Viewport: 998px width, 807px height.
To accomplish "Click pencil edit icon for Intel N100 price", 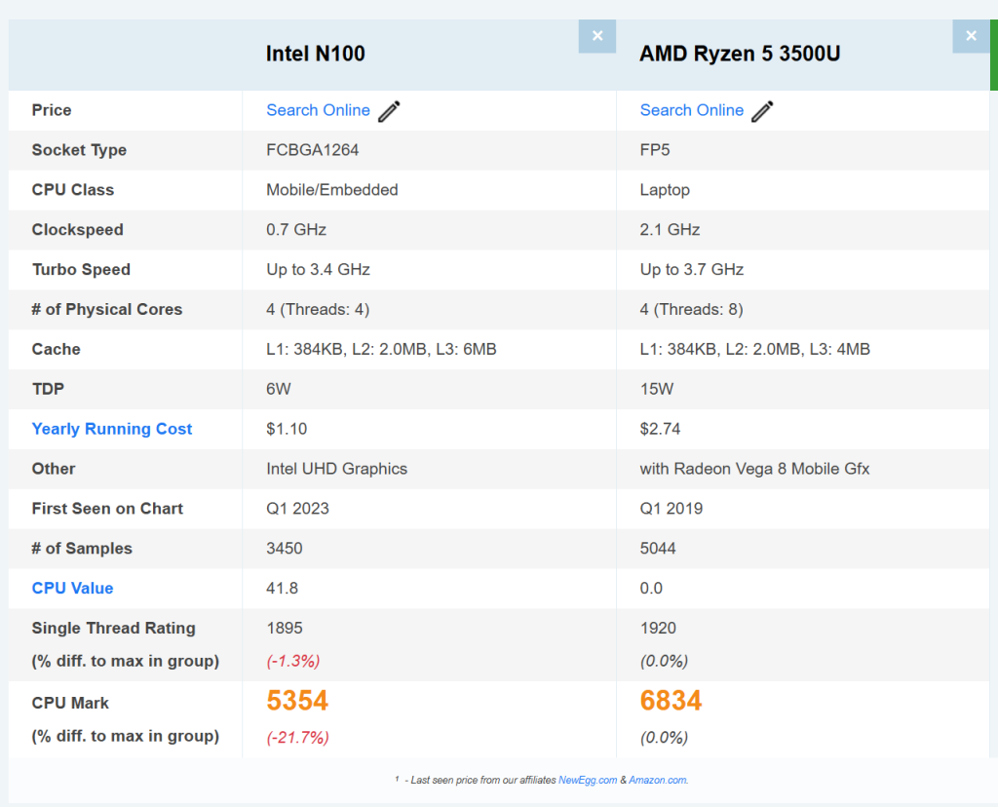I will 389,111.
